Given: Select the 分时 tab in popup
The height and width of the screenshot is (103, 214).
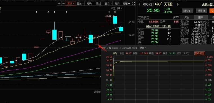Looking at the screenshot, I should [x=115, y=53].
